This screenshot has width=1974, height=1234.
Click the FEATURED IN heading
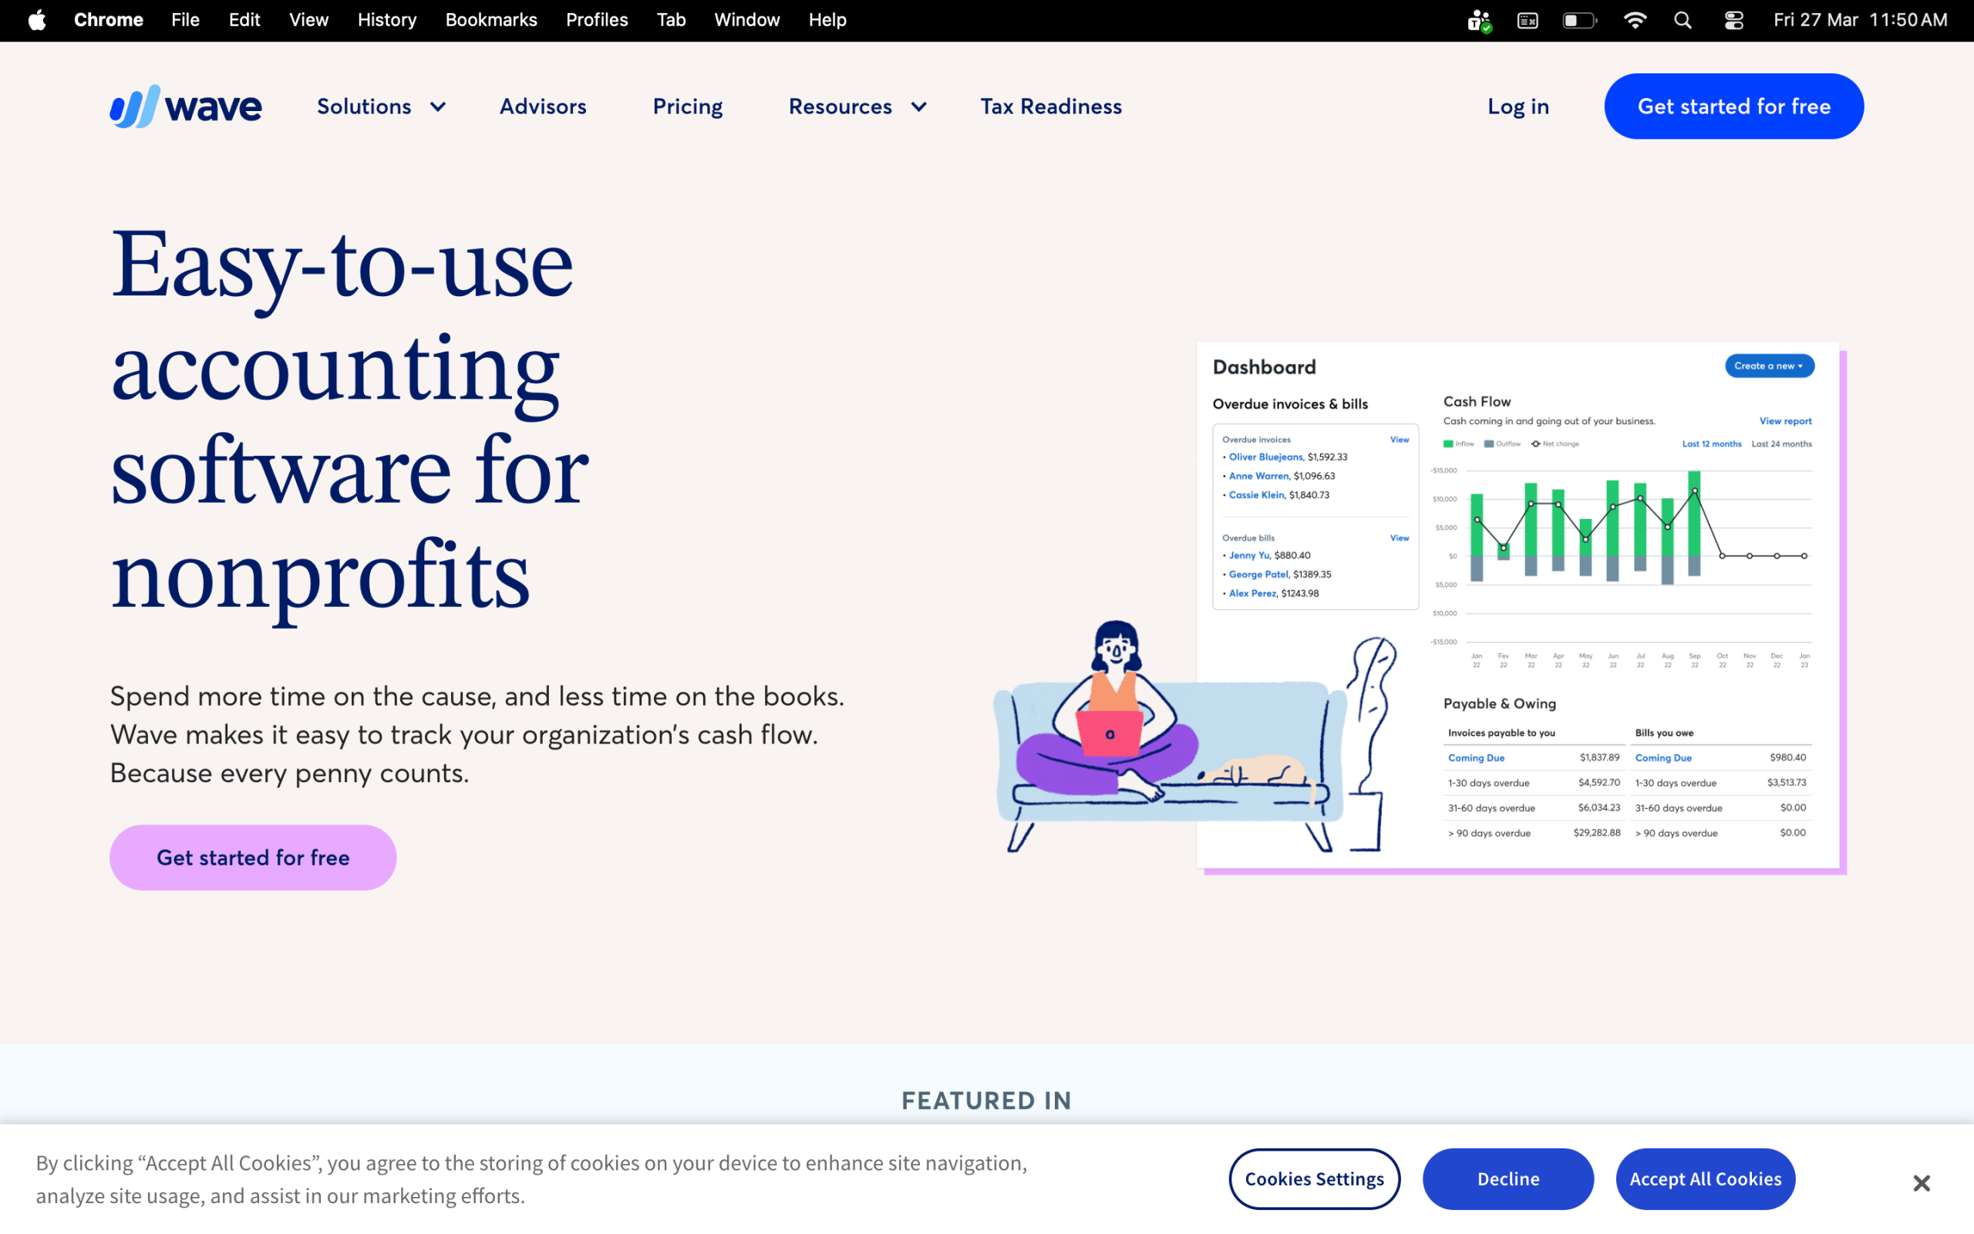point(986,1100)
